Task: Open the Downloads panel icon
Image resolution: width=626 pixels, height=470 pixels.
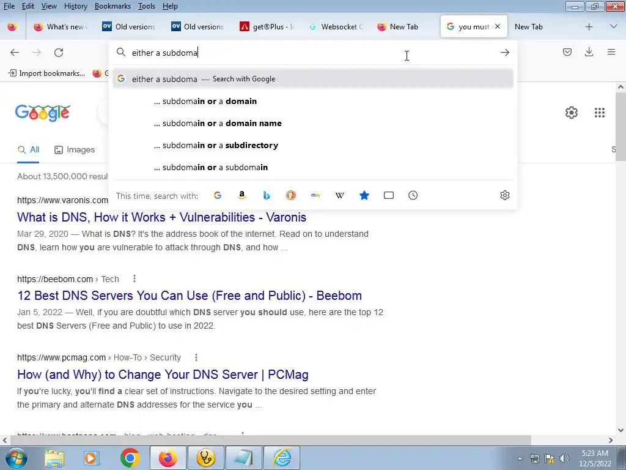Action: point(589,52)
